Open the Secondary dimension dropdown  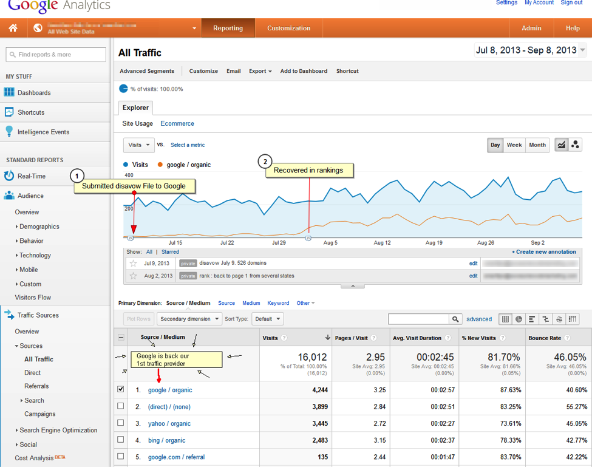(189, 319)
